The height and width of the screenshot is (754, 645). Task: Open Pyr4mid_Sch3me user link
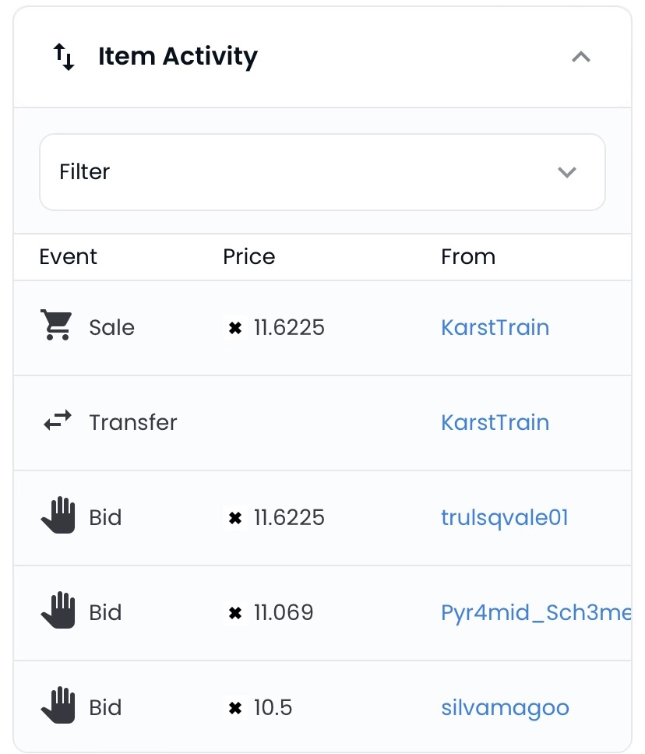pyautogui.click(x=536, y=613)
